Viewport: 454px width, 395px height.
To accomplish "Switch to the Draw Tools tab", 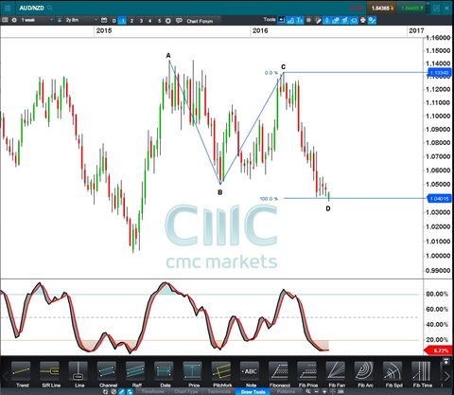I will tap(253, 392).
